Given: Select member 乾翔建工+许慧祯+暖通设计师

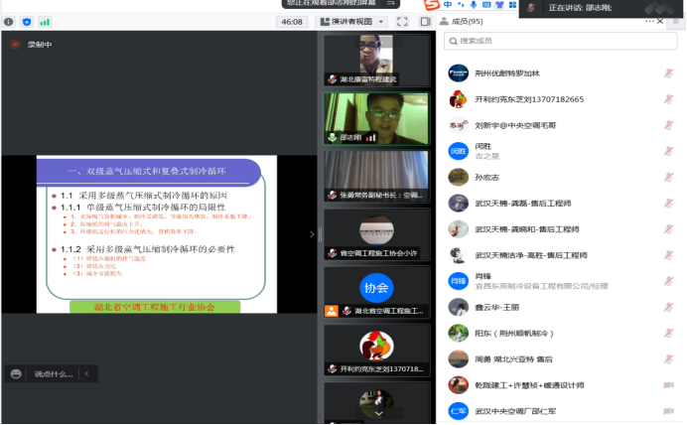Looking at the screenshot, I should 560,385.
